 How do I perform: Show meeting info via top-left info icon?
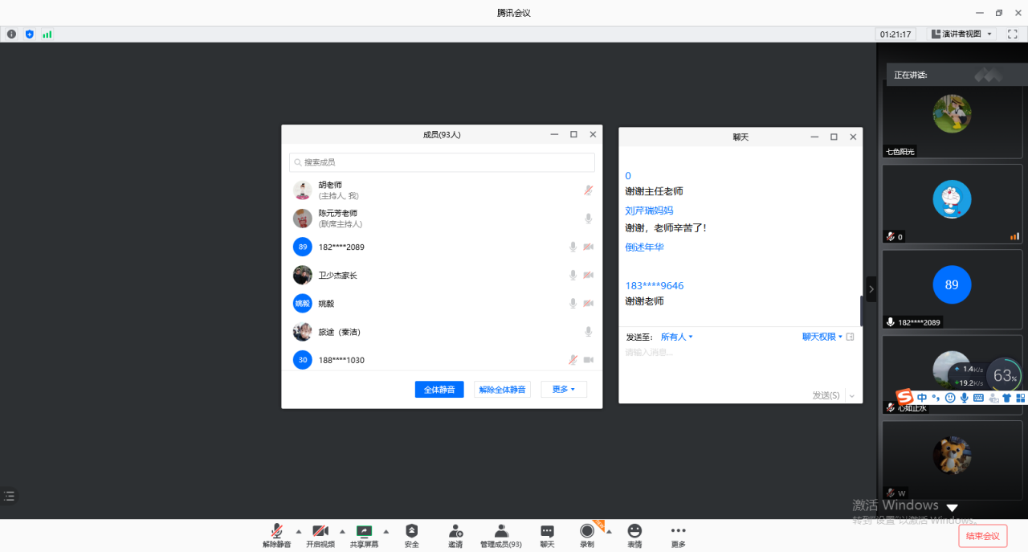click(x=11, y=34)
